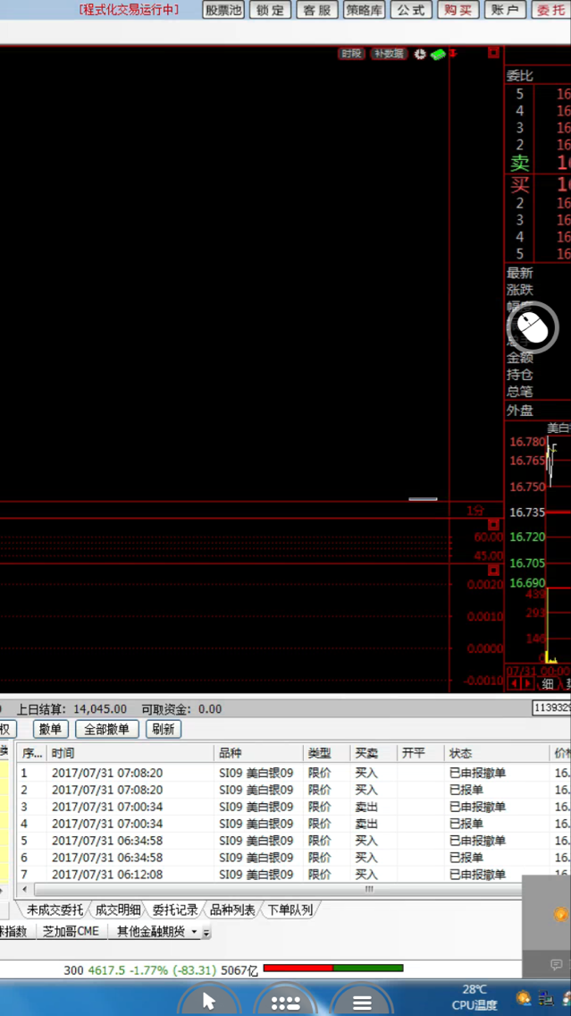
Task: Click the 买卖 column header
Action: point(373,753)
